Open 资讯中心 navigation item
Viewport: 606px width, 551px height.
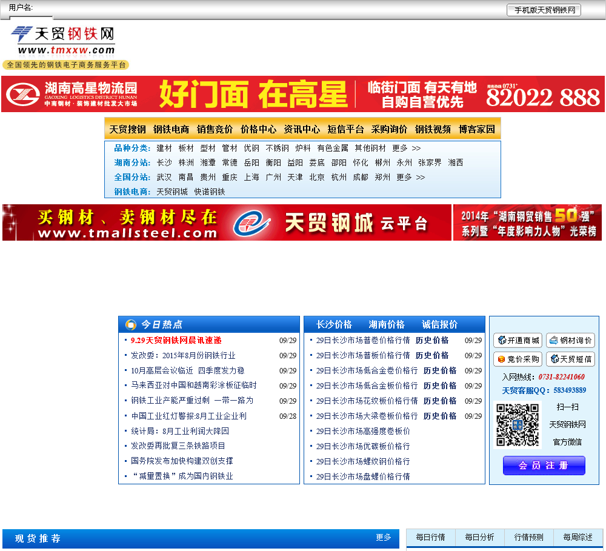point(302,129)
